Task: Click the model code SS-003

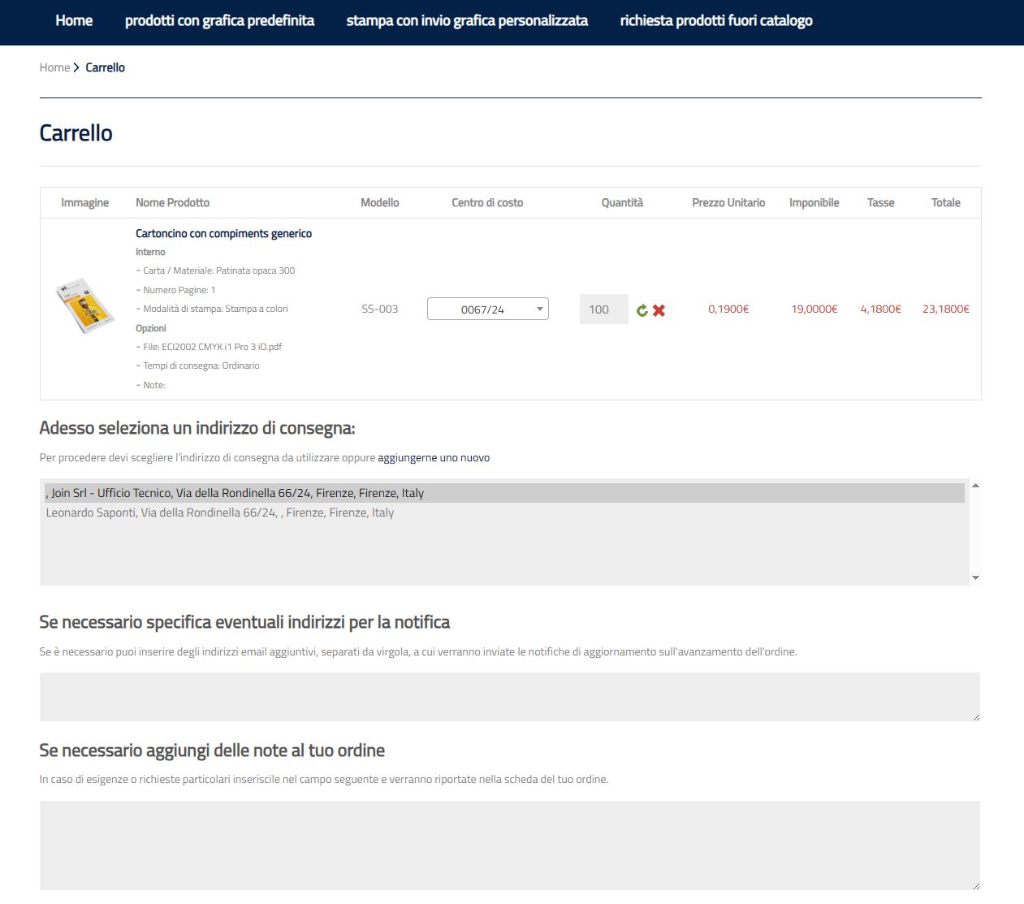Action: coord(380,309)
